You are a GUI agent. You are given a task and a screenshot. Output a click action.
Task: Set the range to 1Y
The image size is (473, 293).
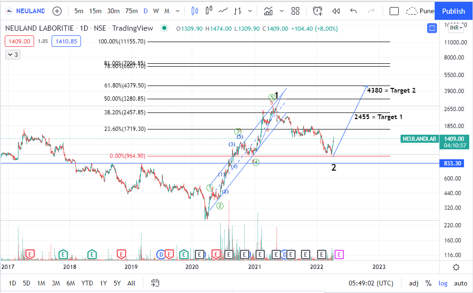tap(104, 283)
